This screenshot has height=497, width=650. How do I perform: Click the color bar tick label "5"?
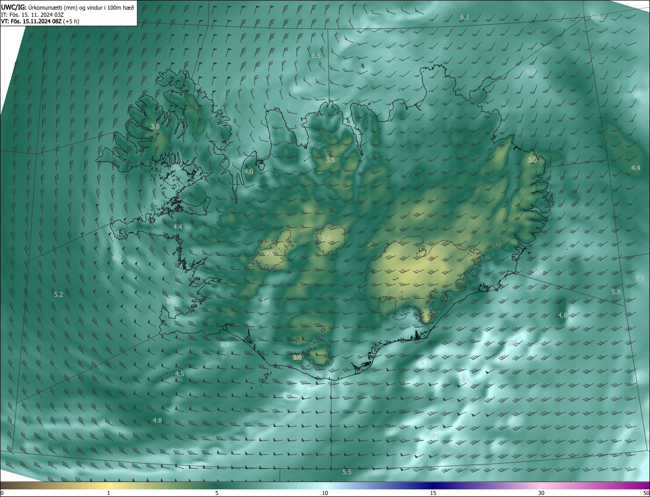coord(217,493)
